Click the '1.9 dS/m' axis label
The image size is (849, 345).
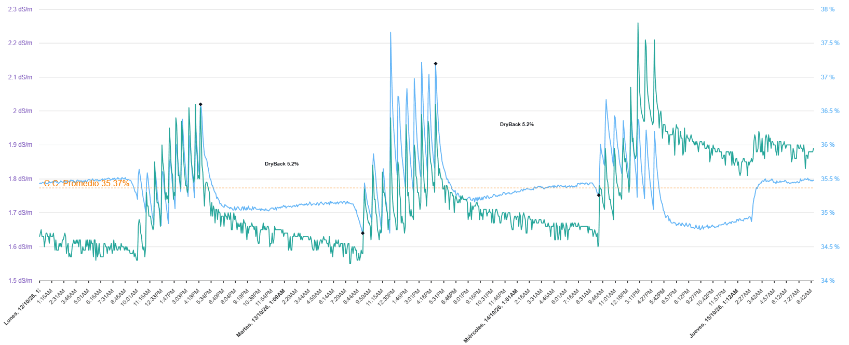click(20, 145)
